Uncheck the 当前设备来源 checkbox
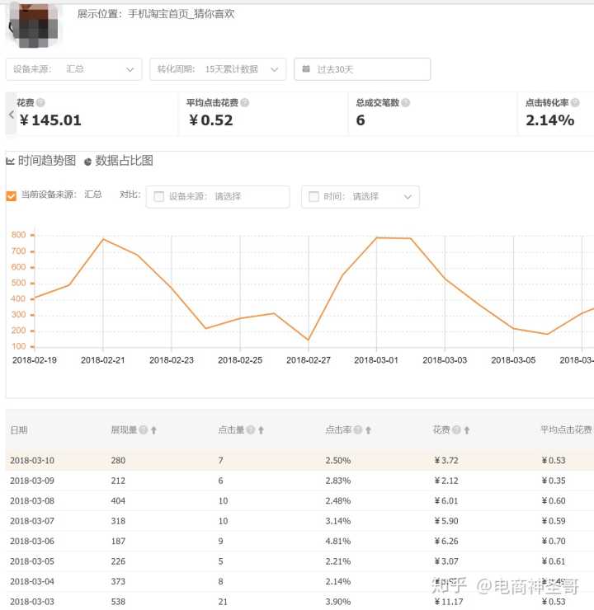Screen dimensions: 594x610 [x=12, y=196]
